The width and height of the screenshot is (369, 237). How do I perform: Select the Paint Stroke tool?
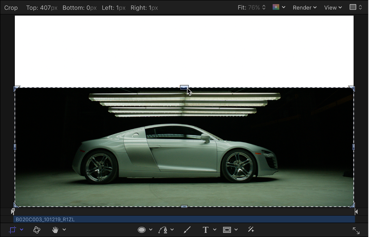(187, 230)
